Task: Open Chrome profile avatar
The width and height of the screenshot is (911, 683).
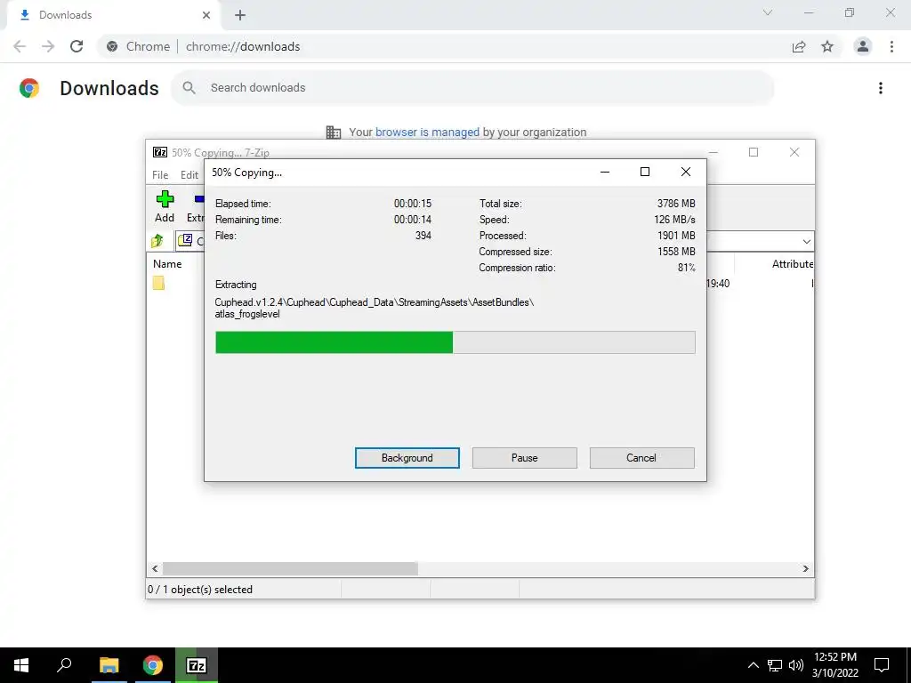Action: (x=863, y=46)
